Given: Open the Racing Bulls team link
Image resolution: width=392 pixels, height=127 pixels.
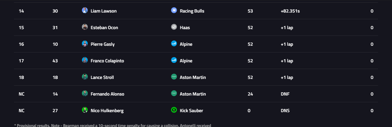Looking at the screenshot, I should point(192,11).
